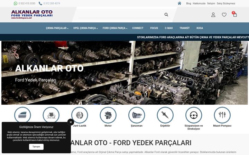This screenshot has width=249, height=155.
Task: Open the C-MAX menu item
Action: click(169, 28)
